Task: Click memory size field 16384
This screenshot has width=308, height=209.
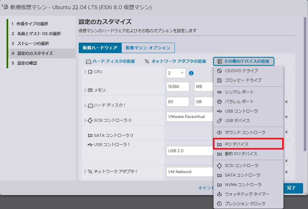Action: (x=178, y=87)
